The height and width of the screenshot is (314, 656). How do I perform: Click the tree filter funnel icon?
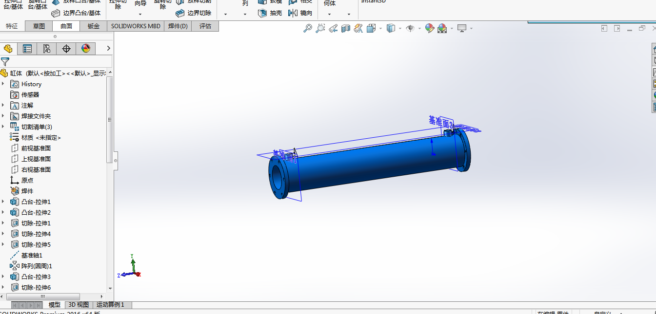5,61
